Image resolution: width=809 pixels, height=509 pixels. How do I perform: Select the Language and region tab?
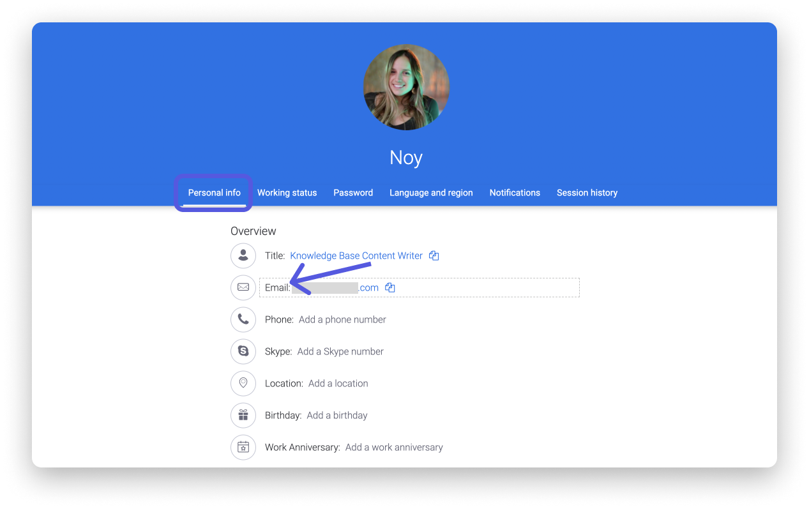(x=431, y=192)
